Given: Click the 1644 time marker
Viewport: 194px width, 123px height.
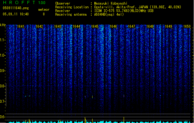Looking at the screenshot, I should point(76,26).
